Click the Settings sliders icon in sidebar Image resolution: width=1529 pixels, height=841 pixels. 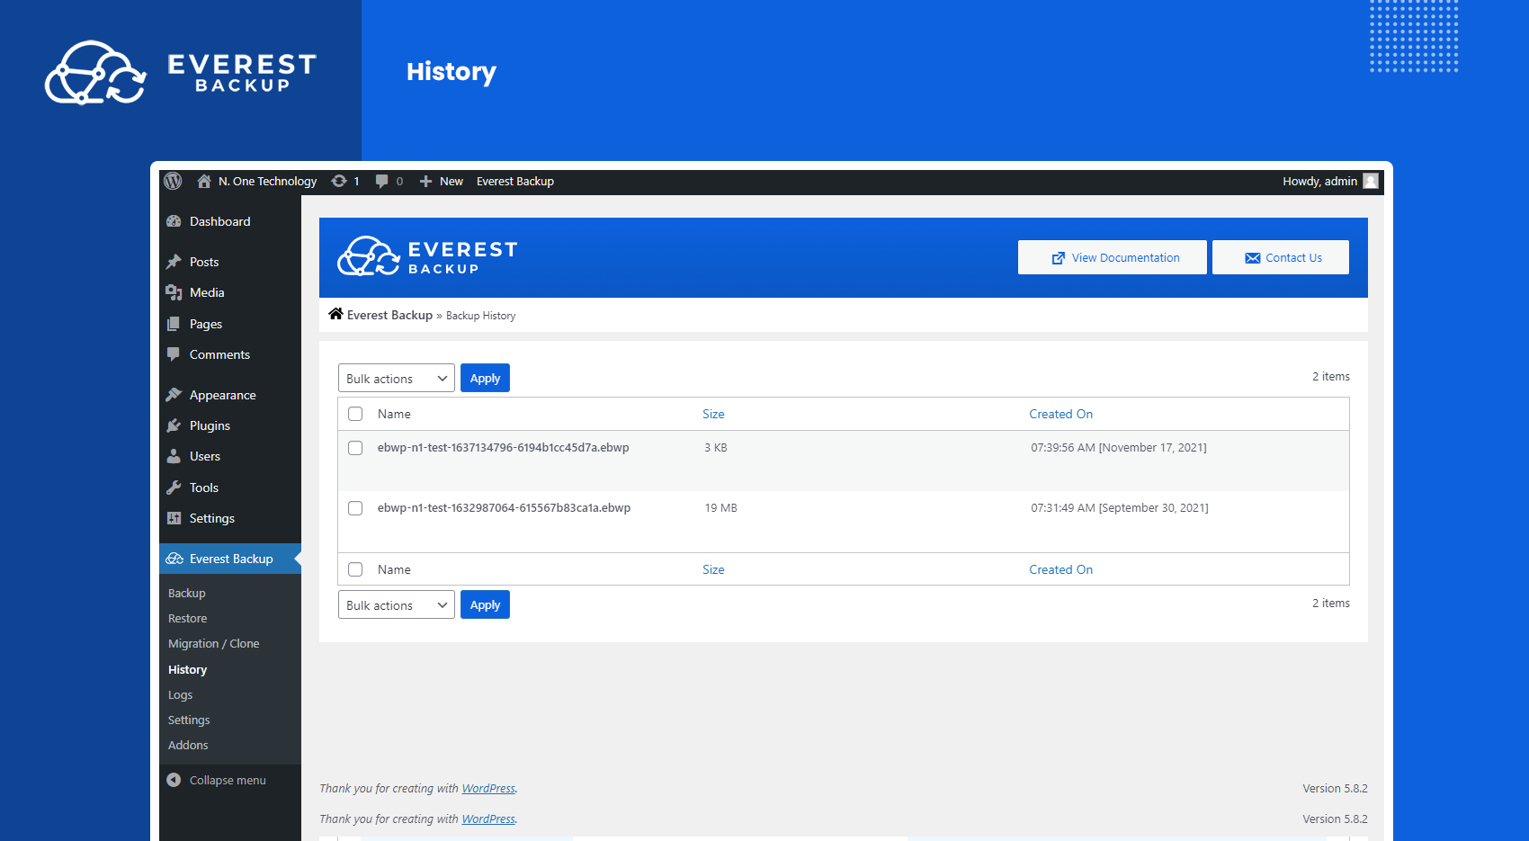point(174,518)
